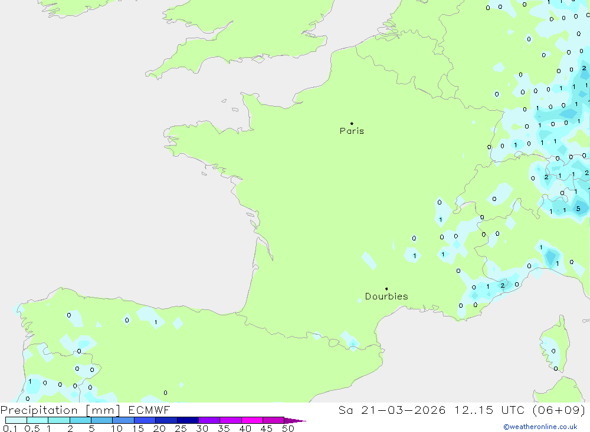
Task: Click the Dourbies city marker dot
Action: 386,289
